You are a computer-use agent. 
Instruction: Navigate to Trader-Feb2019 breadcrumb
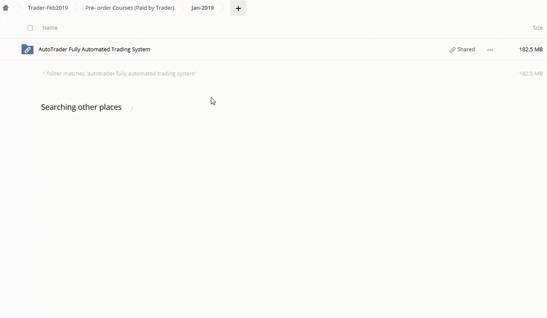[48, 8]
